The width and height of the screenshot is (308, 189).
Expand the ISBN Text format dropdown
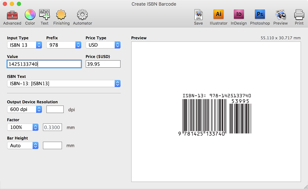click(x=64, y=84)
